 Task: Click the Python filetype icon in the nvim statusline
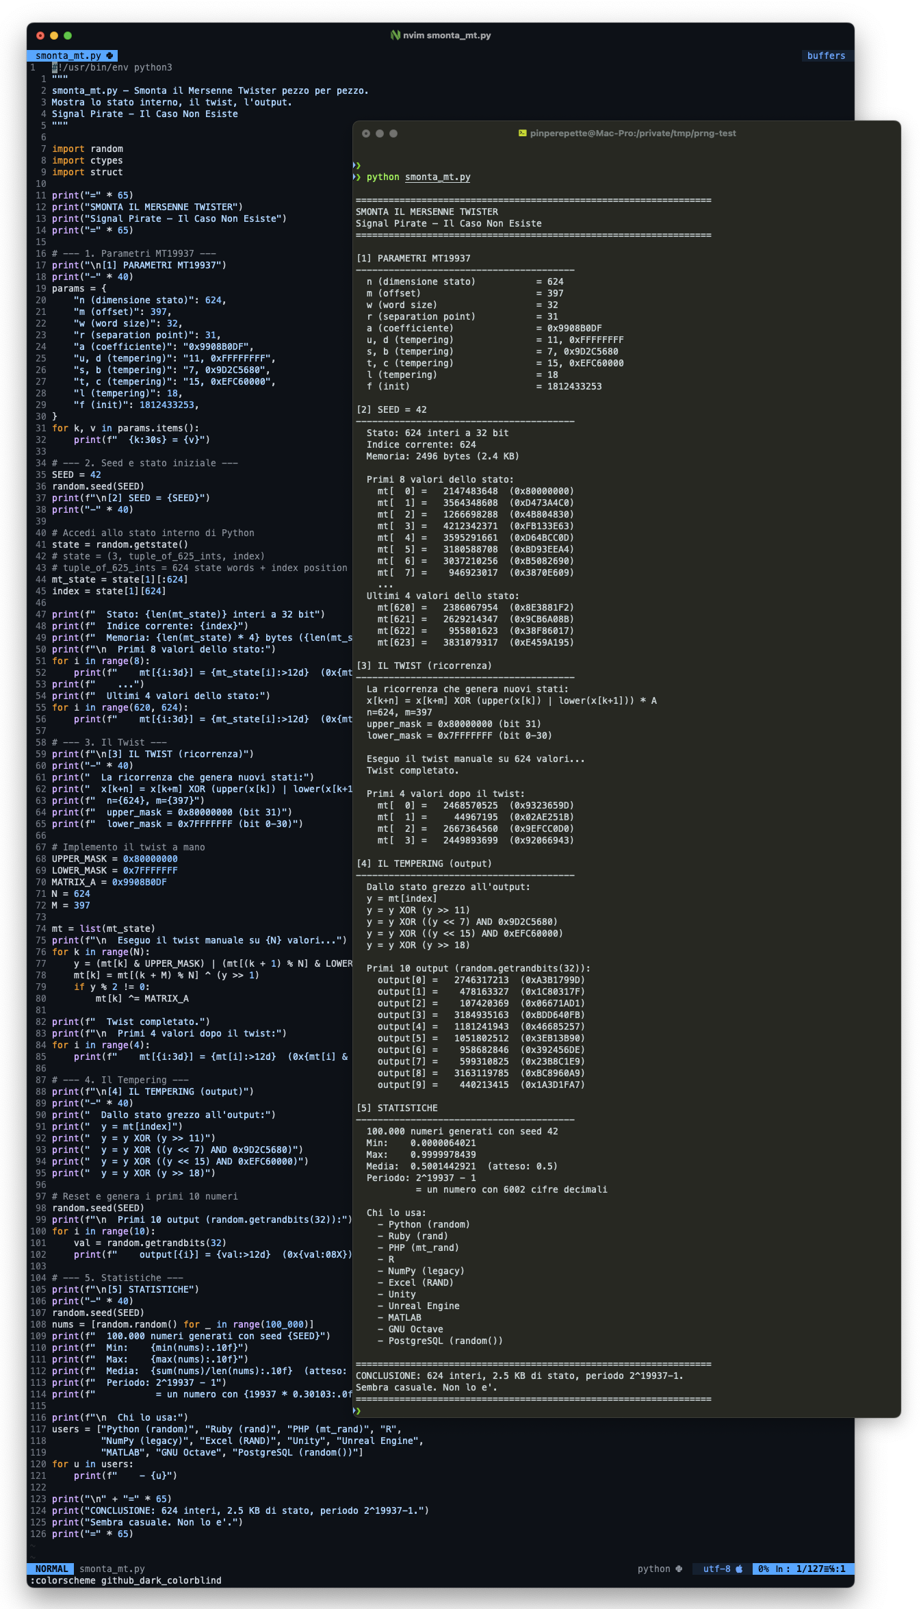(x=679, y=1569)
